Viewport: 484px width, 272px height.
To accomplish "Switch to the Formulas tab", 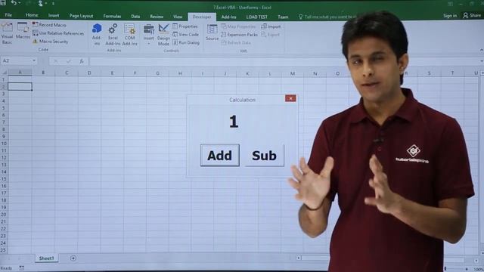I will pyautogui.click(x=112, y=16).
